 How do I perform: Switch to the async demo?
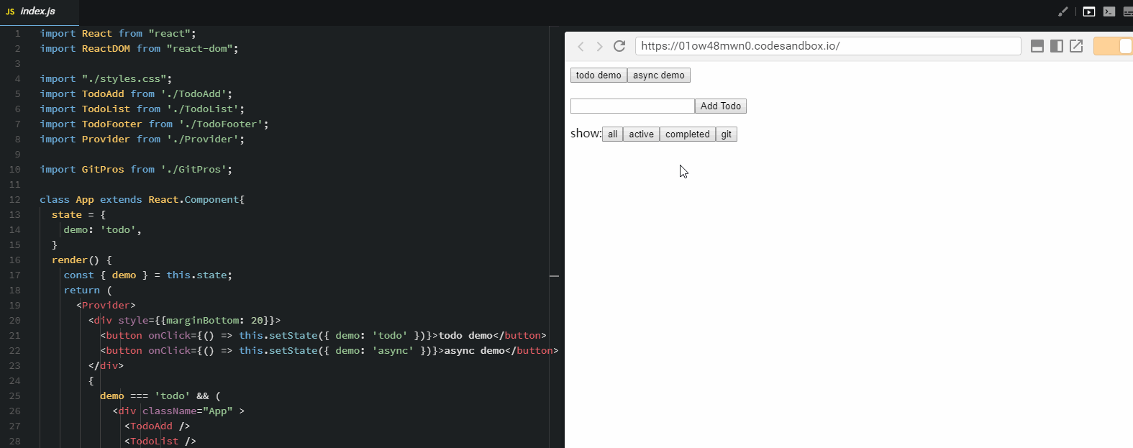pyautogui.click(x=658, y=76)
